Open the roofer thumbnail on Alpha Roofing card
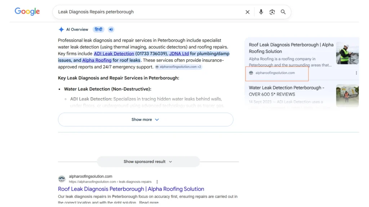369x207 pixels. tap(347, 53)
